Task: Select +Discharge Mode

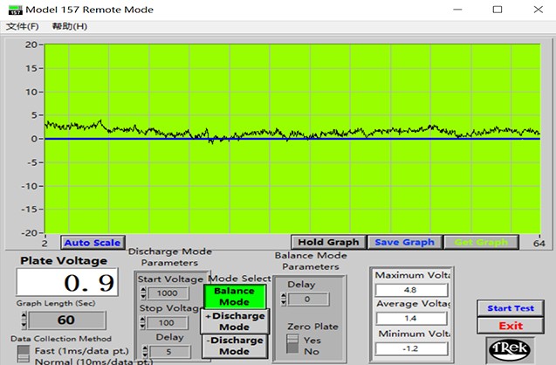Action: (234, 321)
